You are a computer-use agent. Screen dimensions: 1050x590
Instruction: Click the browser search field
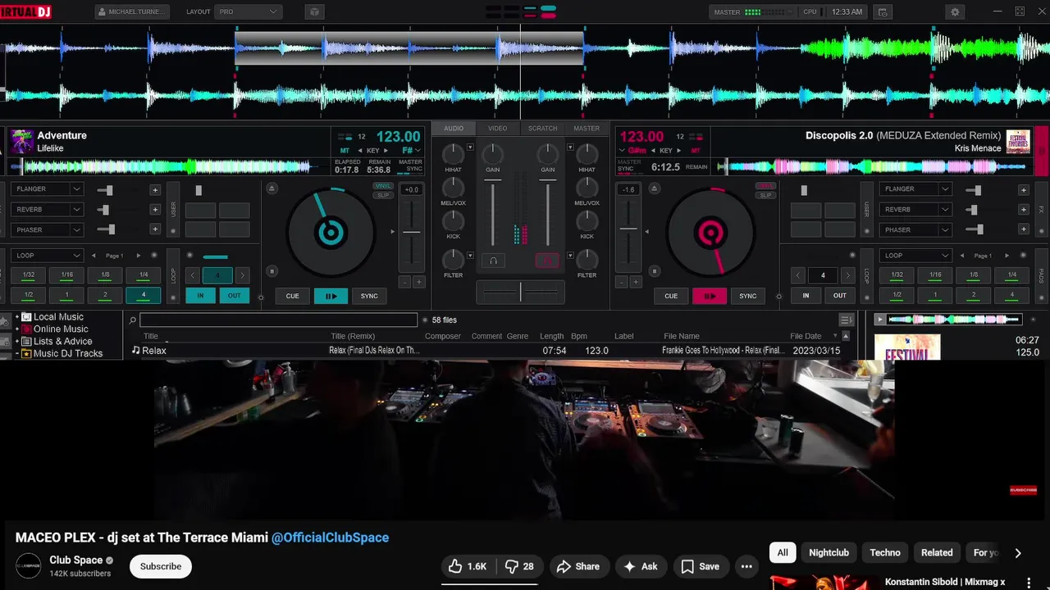(x=279, y=320)
